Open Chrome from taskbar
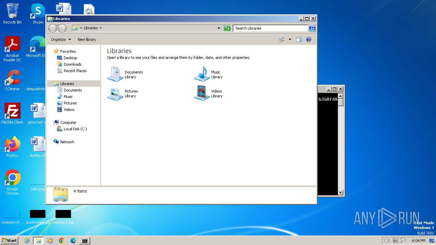The image size is (436, 245). [x=62, y=241]
